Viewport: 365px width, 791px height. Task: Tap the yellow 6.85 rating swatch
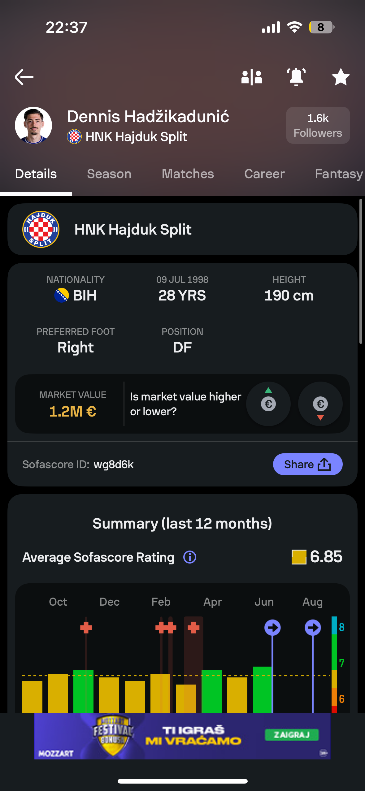coord(299,557)
